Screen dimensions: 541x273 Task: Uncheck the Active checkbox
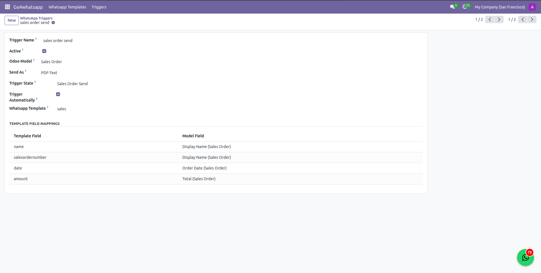pyautogui.click(x=44, y=51)
